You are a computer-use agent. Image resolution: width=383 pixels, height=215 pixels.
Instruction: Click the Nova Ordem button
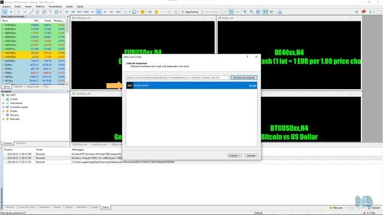pyautogui.click(x=210, y=12)
